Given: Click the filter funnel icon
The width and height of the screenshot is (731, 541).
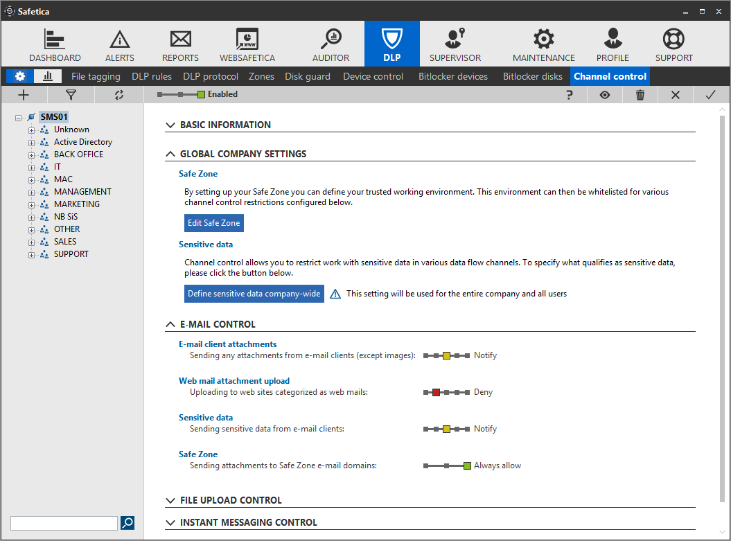Looking at the screenshot, I should point(71,95).
